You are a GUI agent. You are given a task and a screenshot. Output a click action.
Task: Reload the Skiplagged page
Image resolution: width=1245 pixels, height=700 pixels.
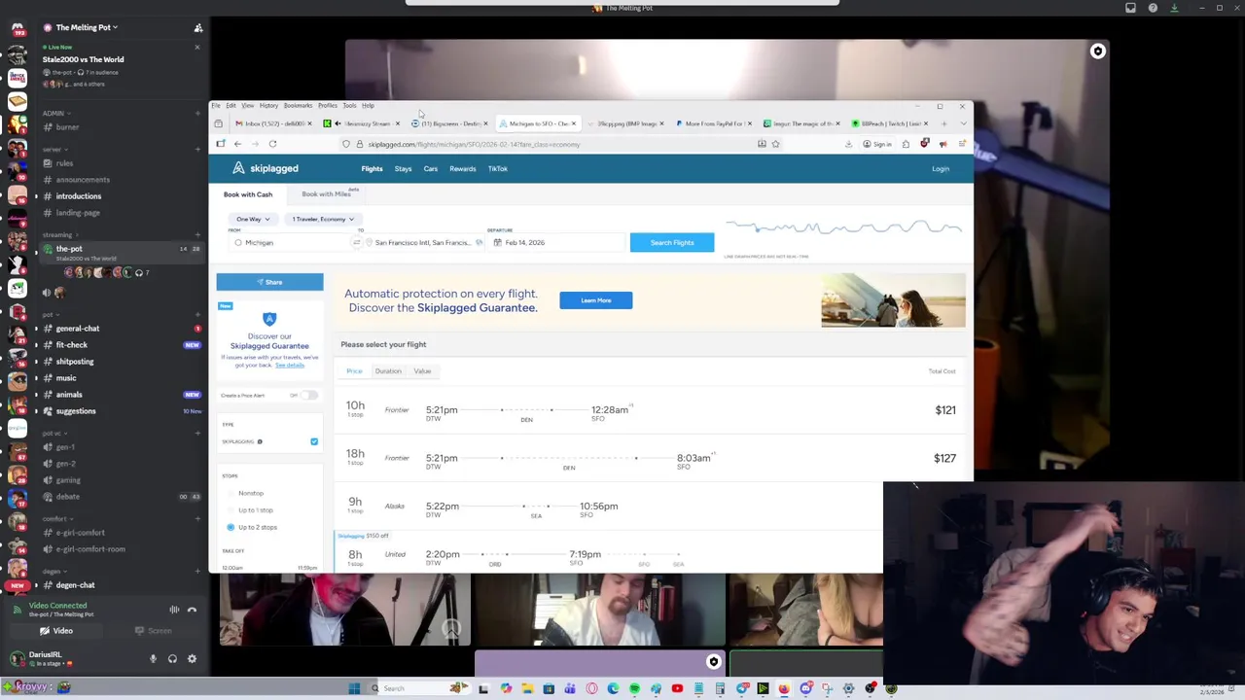272,144
